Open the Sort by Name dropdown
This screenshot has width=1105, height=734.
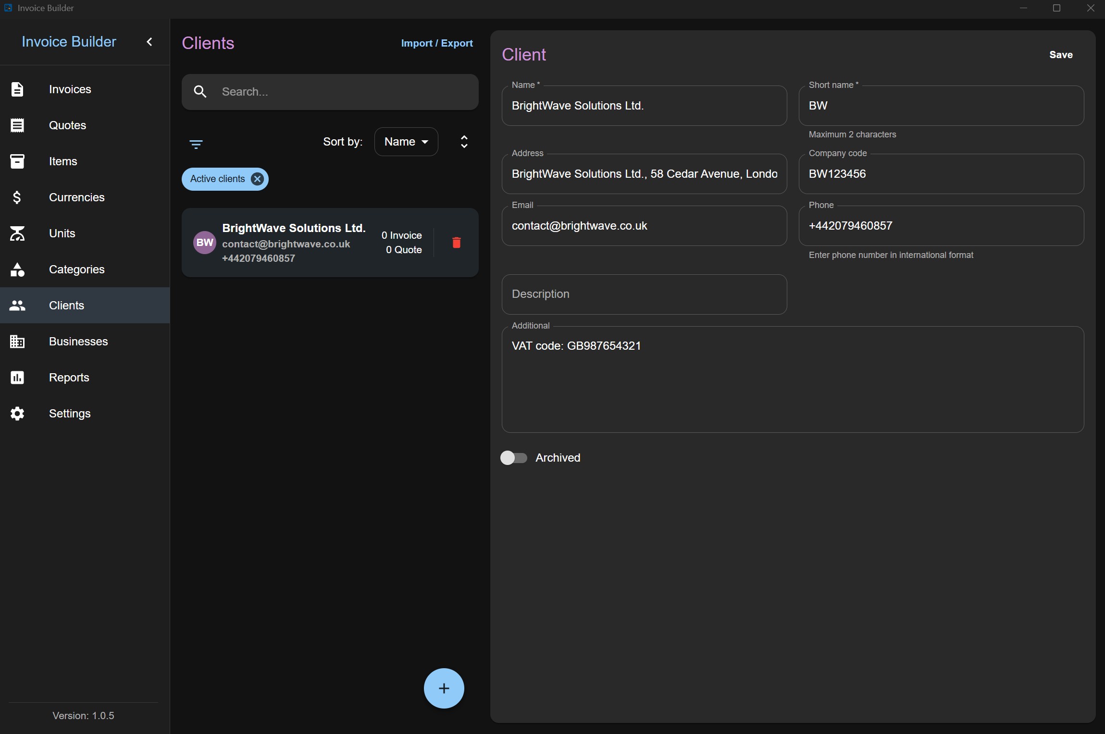point(406,142)
